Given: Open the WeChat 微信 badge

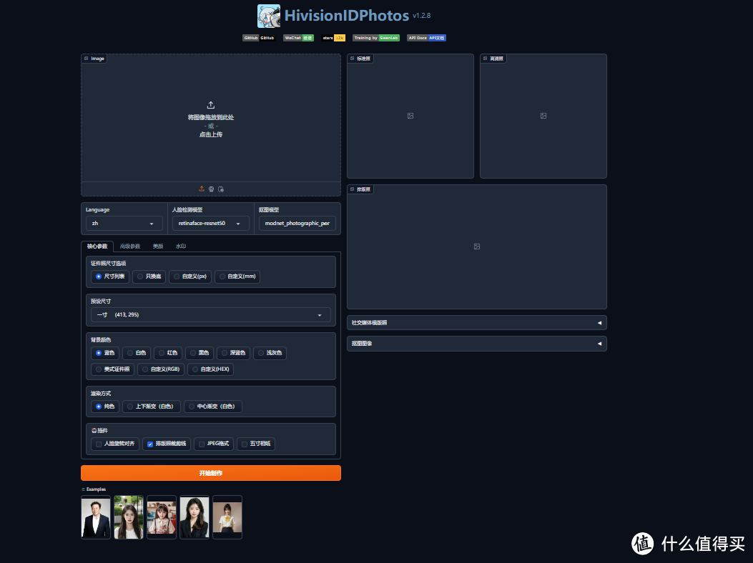Looking at the screenshot, I should coord(297,37).
